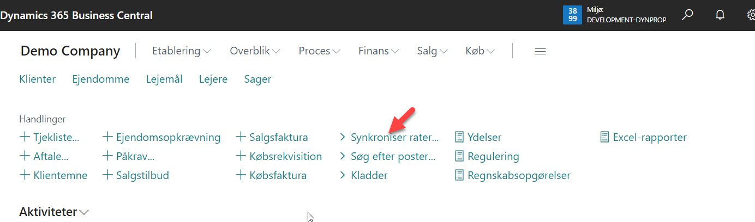755x222 pixels.
Task: Open the Salg menu
Action: click(432, 51)
